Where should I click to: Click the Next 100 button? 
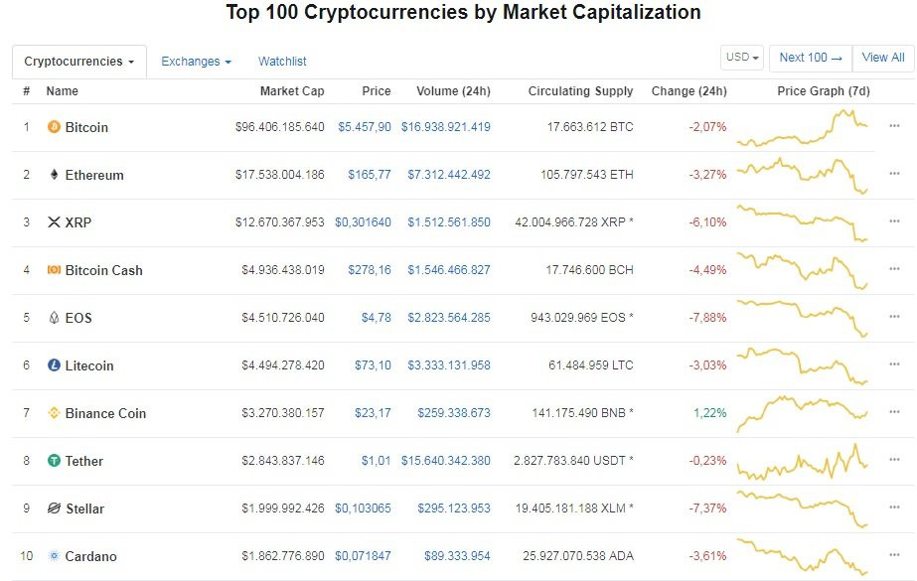click(810, 58)
